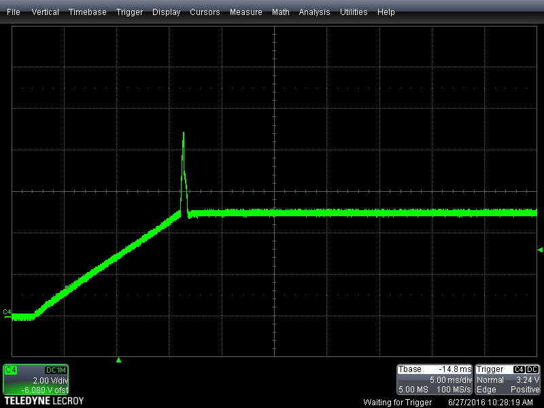Select the C4 ground level marker on the grid
Screen dimensions: 544x408
tap(7, 313)
